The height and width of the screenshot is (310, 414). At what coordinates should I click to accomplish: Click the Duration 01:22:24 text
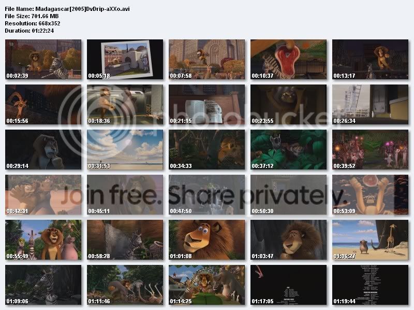[29, 31]
